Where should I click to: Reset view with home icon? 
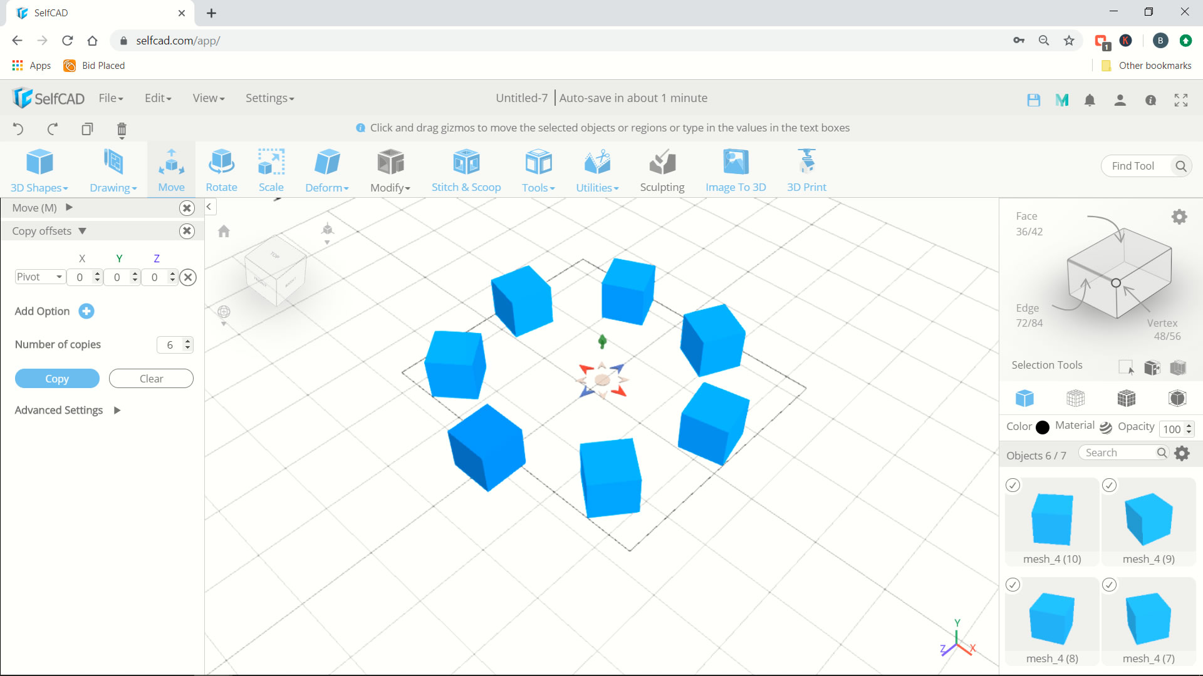(224, 232)
